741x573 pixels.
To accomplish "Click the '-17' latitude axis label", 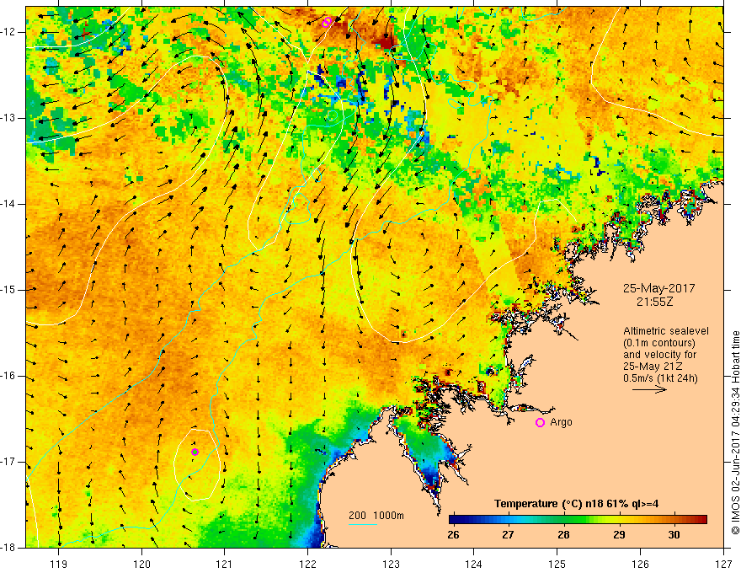I will (x=9, y=462).
